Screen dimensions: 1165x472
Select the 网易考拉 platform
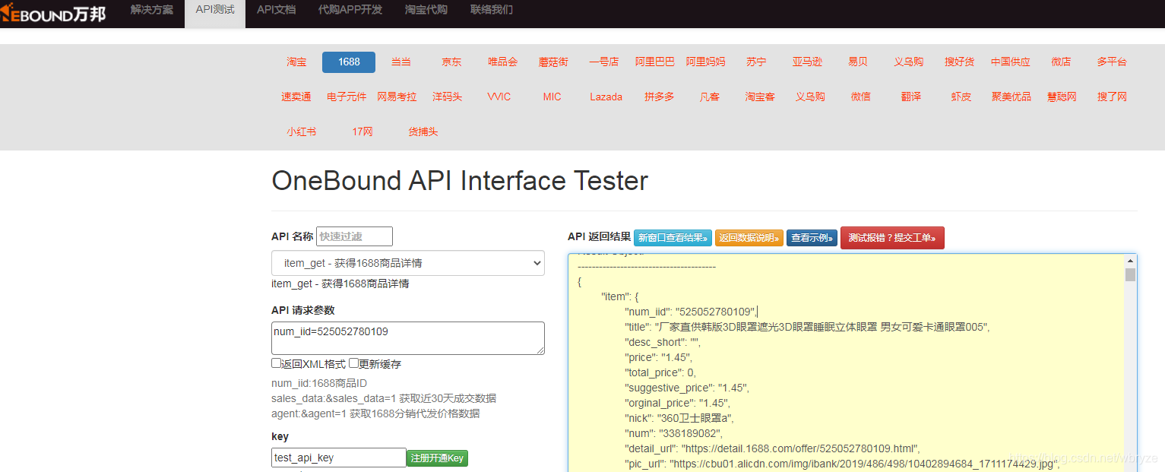[397, 97]
